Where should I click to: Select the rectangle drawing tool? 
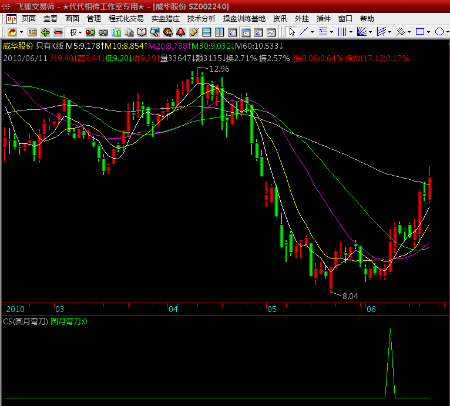pos(420,32)
